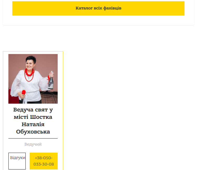
Task: Call phone number +38-050-033-30-08 button
Action: pyautogui.click(x=44, y=161)
